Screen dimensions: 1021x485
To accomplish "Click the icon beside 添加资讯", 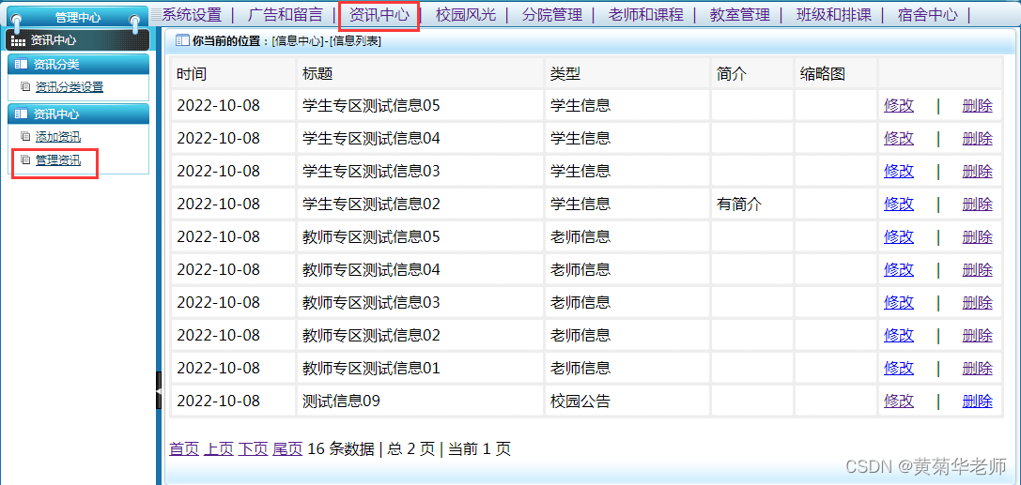I will coord(25,137).
